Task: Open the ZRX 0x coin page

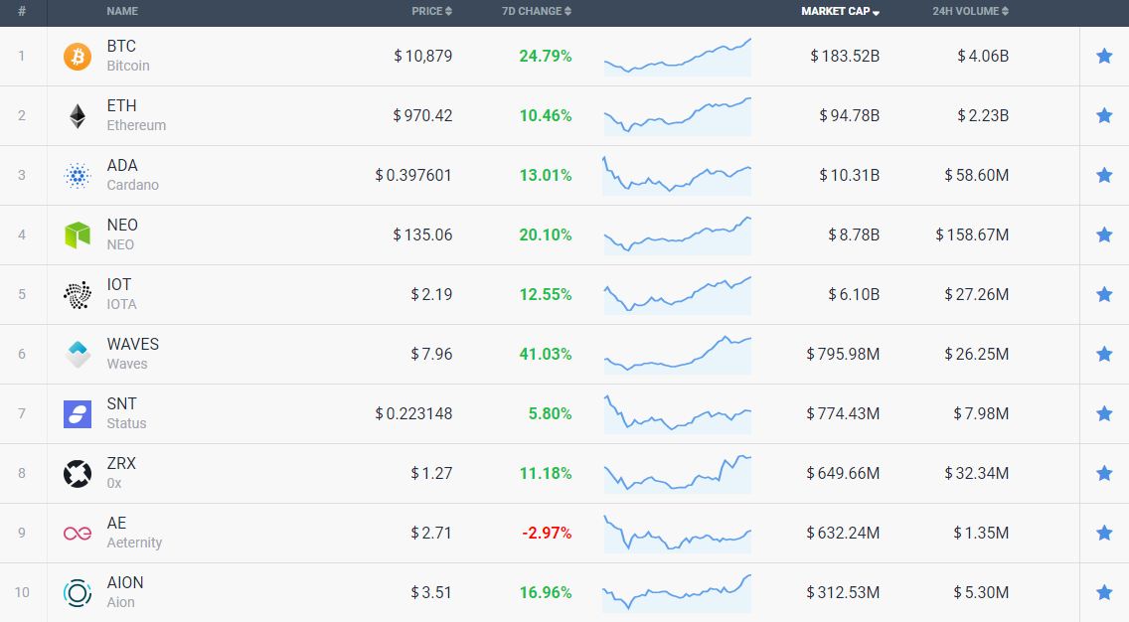Action: click(121, 474)
